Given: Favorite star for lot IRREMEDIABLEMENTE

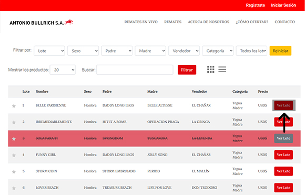Looking at the screenshot, I should (x=14, y=122).
